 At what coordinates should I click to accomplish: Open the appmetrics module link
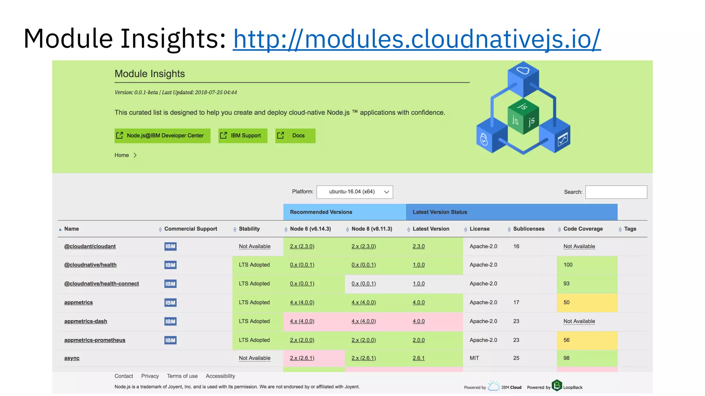(x=78, y=303)
